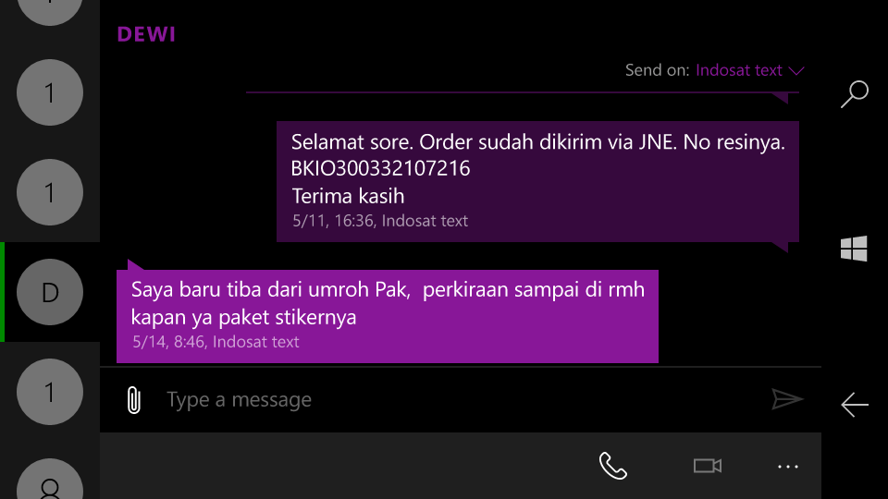Open Indosat text SIM selector

pyautogui.click(x=738, y=70)
